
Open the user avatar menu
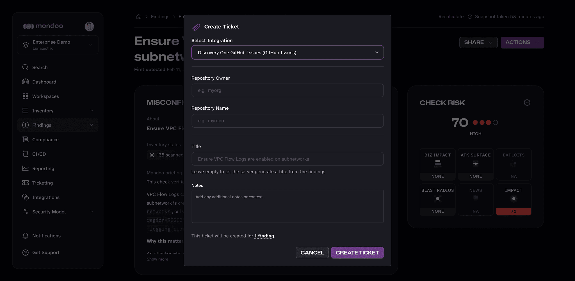tap(89, 26)
